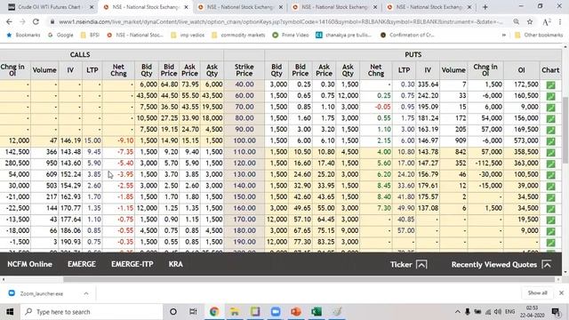569x320 pixels.
Task: Open Excel from the taskbar
Action: [x=317, y=312]
